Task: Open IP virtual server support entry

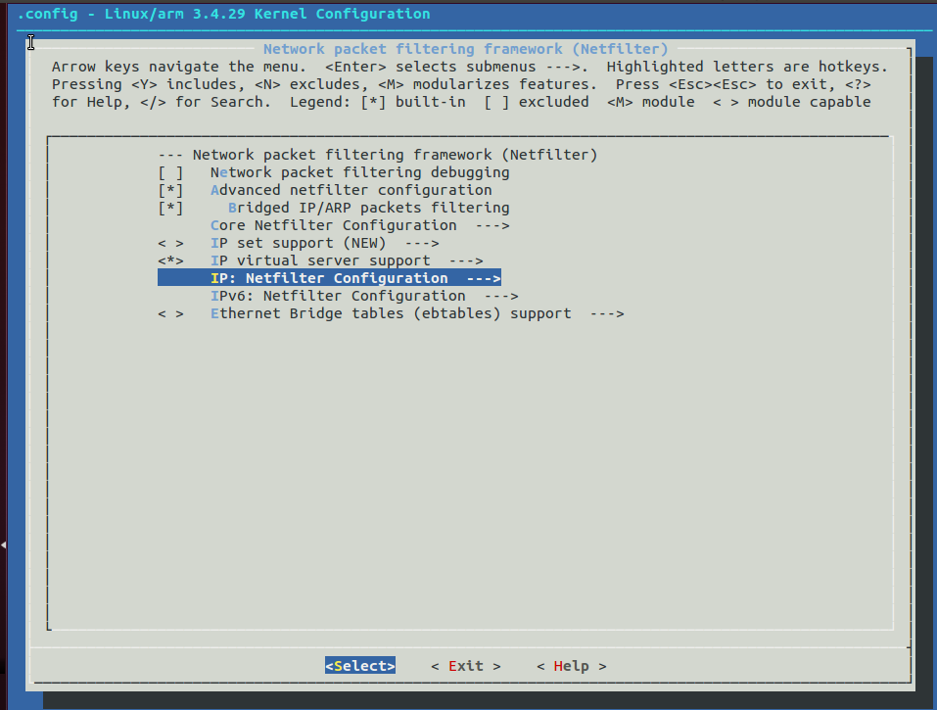Action: [x=320, y=261]
